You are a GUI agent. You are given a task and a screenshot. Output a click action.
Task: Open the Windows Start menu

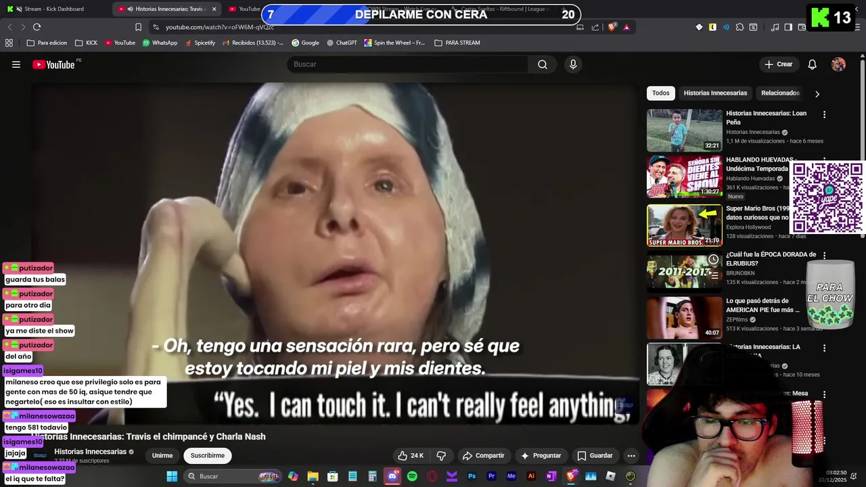[x=172, y=476]
